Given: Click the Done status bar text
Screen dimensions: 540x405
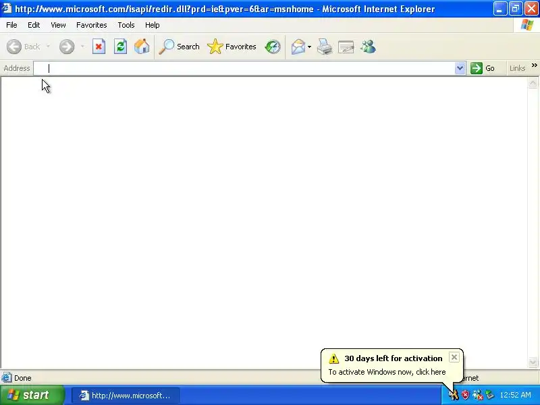Looking at the screenshot, I should tap(23, 378).
